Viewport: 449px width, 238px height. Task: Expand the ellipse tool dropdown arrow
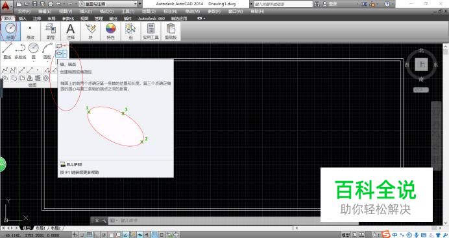click(x=65, y=54)
